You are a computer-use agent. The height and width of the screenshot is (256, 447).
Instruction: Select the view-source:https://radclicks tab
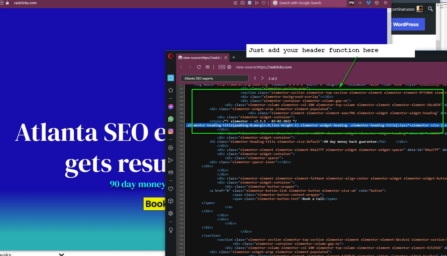point(203,57)
